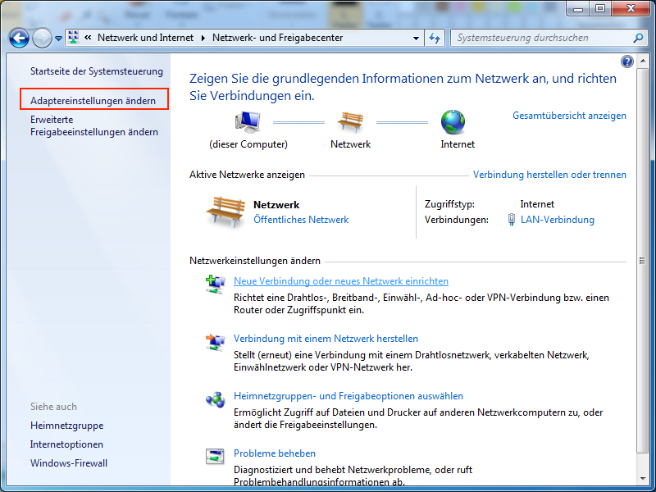656x492 pixels.
Task: Click the new connection setup icon
Action: pyautogui.click(x=215, y=285)
